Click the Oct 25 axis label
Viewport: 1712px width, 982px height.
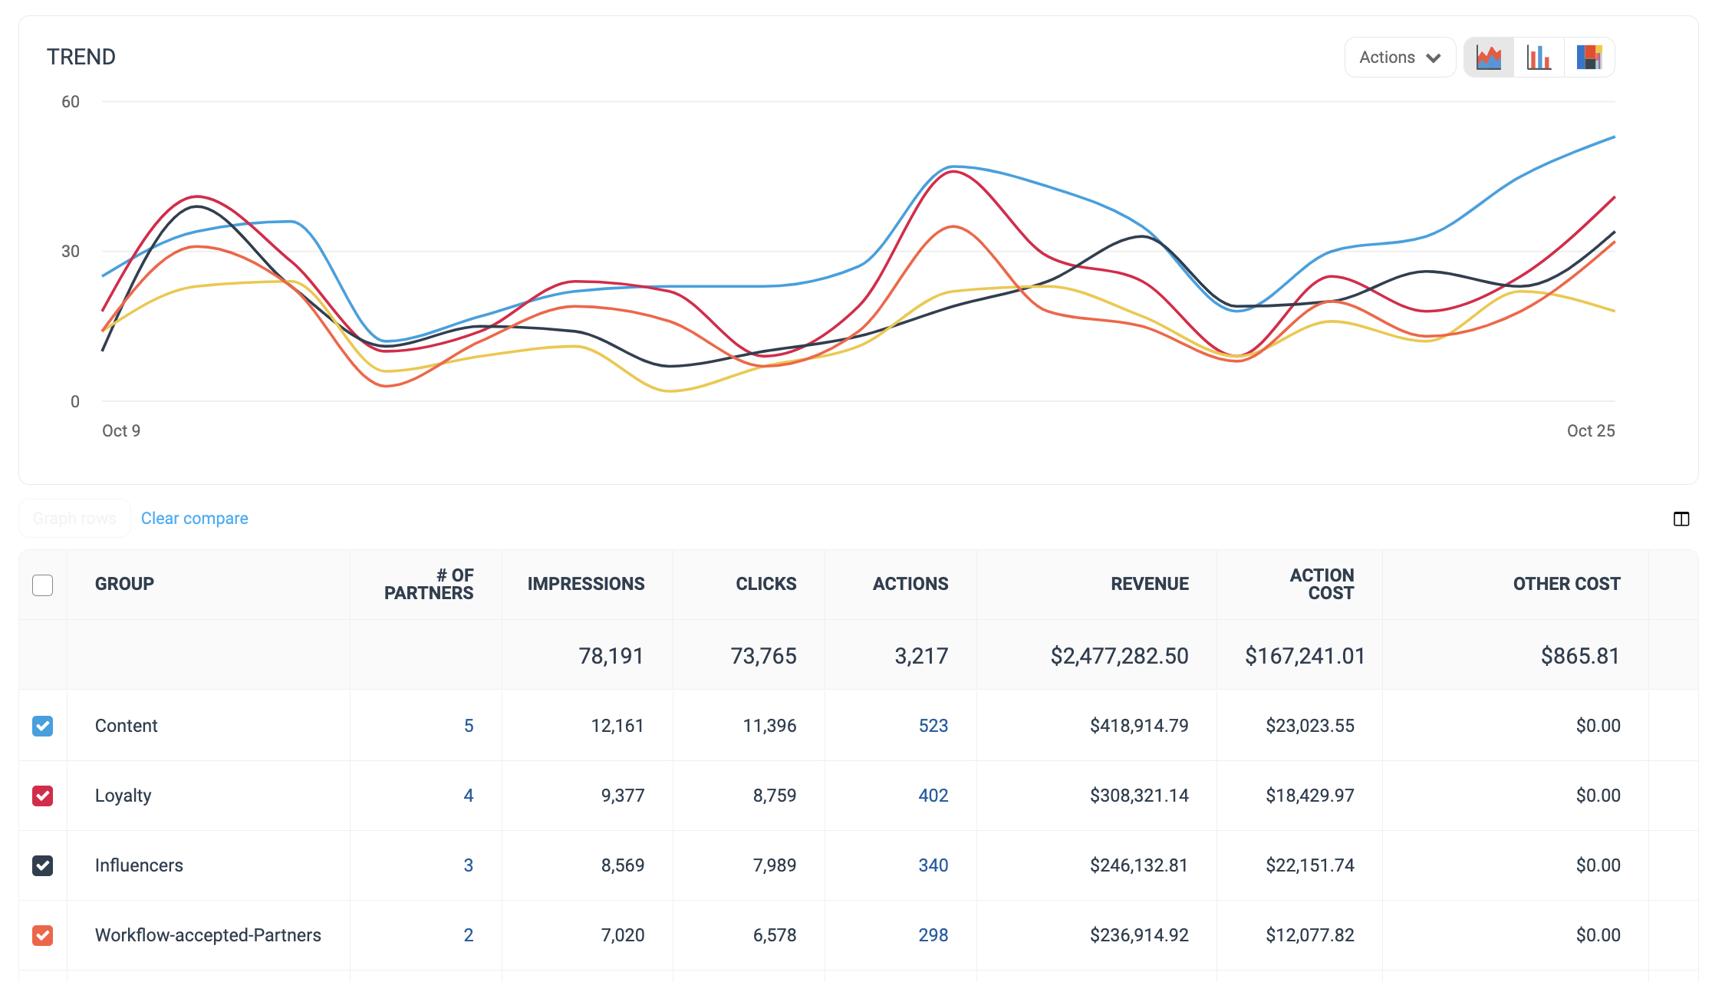1591,431
